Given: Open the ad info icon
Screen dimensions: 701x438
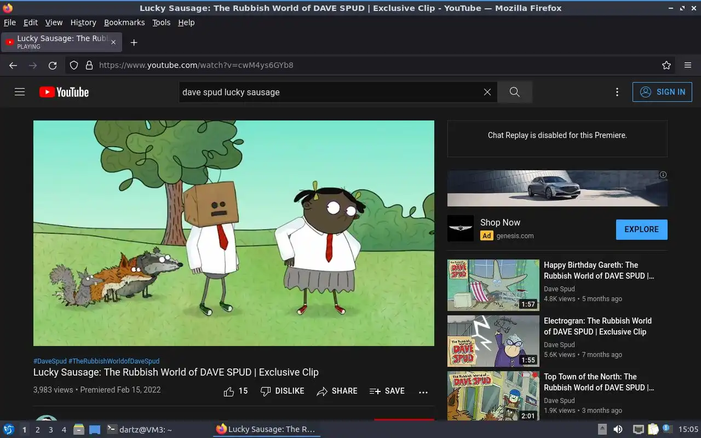Looking at the screenshot, I should (663, 175).
